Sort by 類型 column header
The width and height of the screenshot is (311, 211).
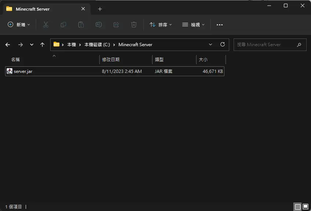click(x=174, y=59)
